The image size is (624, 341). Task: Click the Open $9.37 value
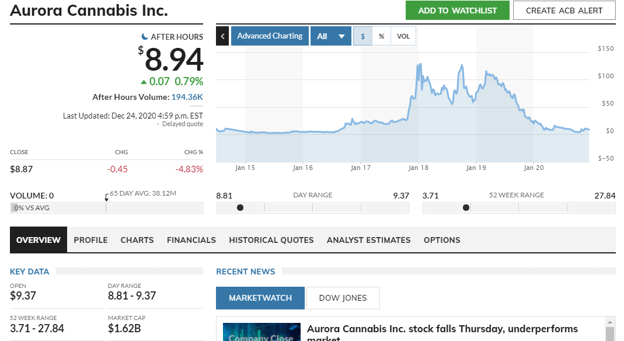click(x=23, y=295)
